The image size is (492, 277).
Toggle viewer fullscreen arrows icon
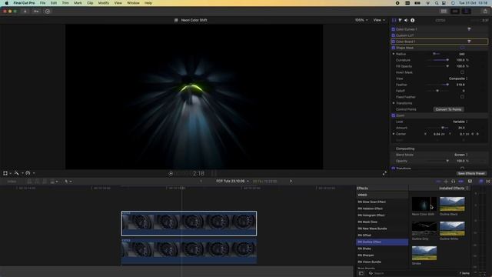click(384, 173)
